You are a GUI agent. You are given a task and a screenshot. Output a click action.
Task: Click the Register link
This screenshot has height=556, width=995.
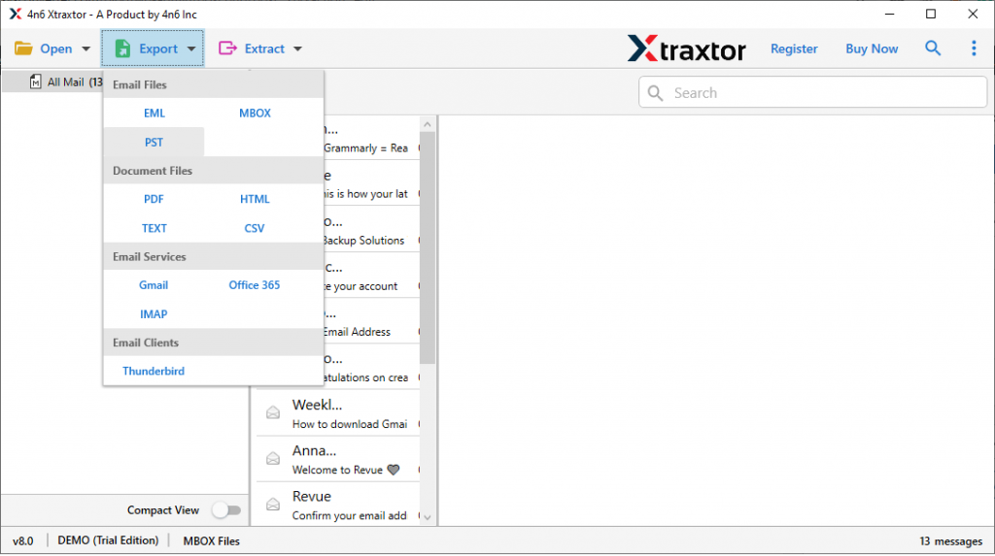point(794,49)
